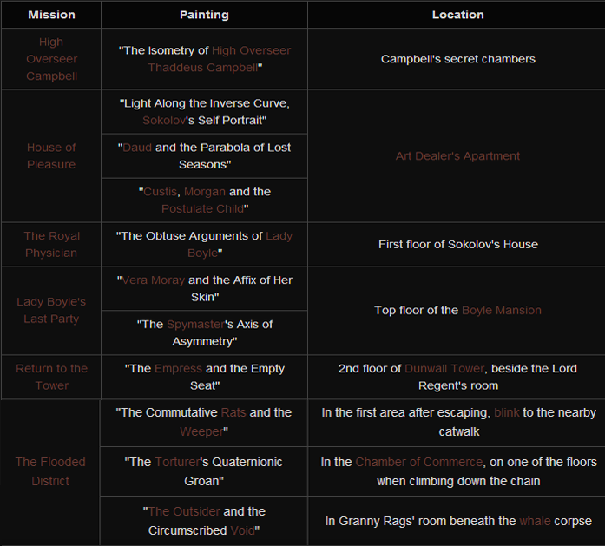This screenshot has width=605, height=546.
Task: Click The Flooded District mission link
Action: (51, 471)
